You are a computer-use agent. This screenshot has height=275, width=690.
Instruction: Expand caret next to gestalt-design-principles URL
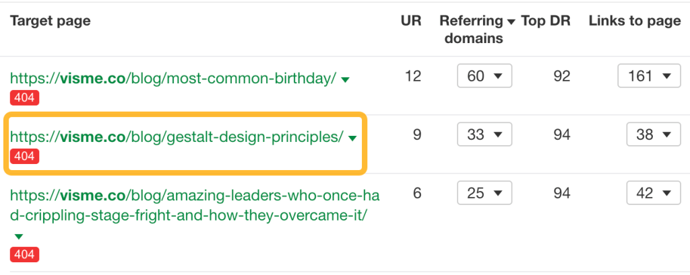[x=352, y=138]
